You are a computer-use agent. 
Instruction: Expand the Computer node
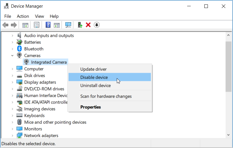click(x=12, y=69)
